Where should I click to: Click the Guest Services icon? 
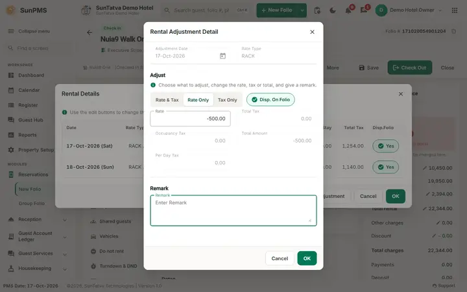(x=11, y=254)
